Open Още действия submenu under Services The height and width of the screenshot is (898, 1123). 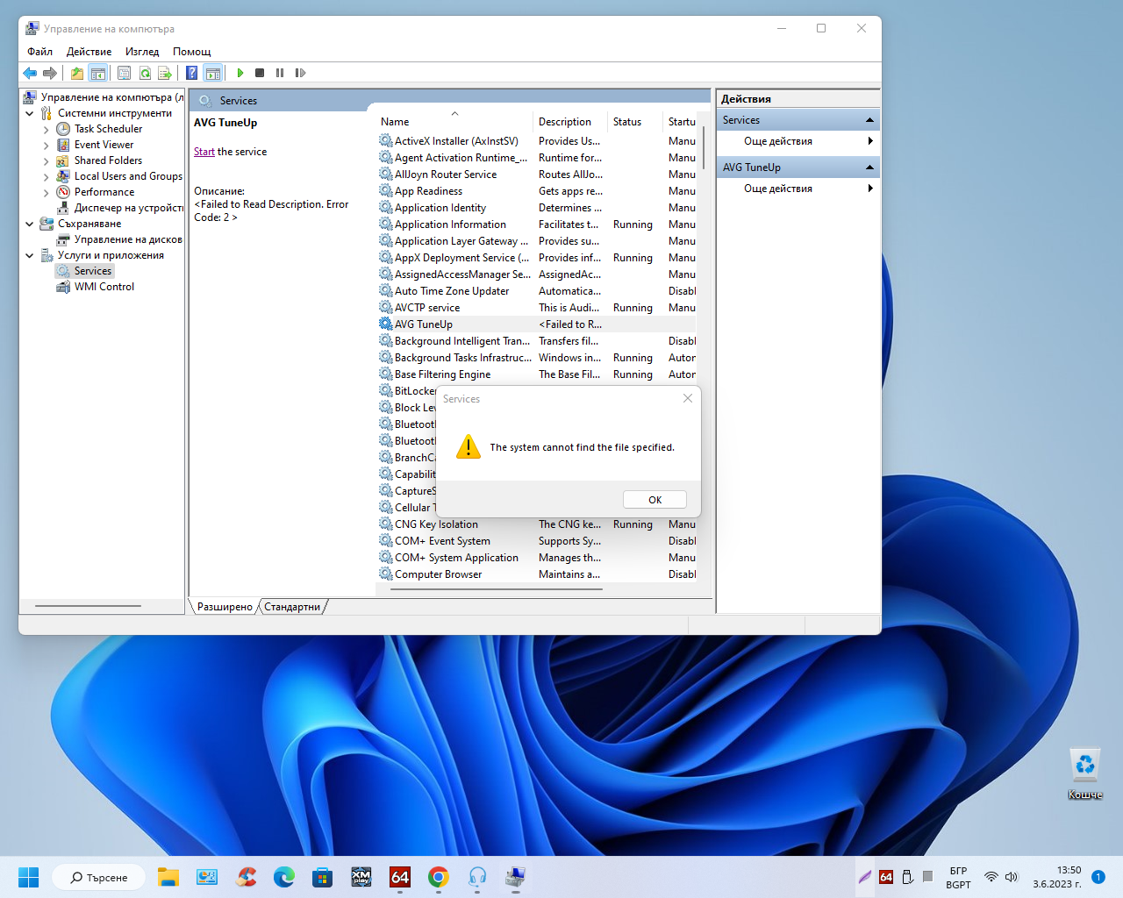tap(798, 141)
